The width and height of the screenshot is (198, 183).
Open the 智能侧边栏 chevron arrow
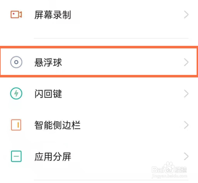(x=186, y=125)
